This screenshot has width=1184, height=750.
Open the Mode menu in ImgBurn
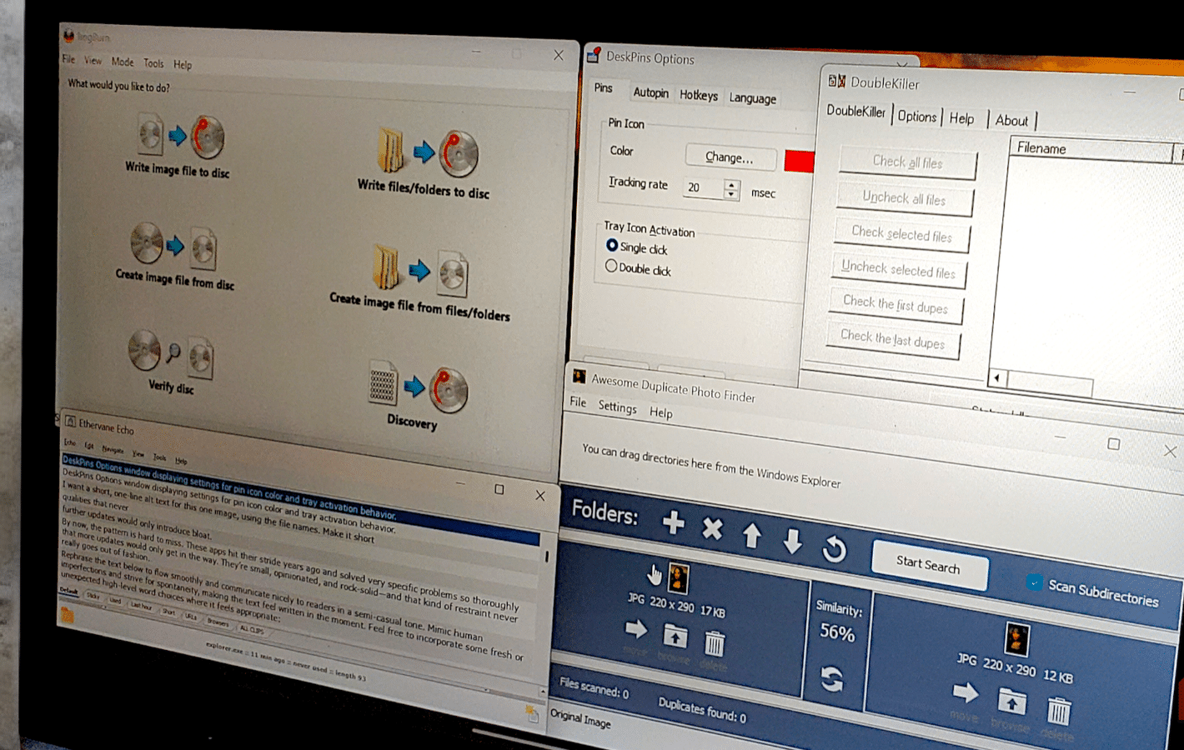(x=123, y=62)
